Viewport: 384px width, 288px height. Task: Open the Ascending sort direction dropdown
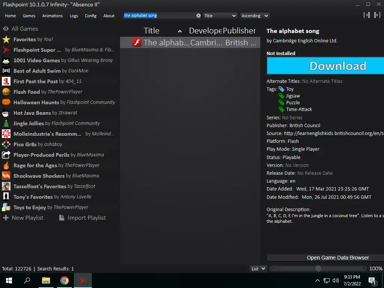coord(255,16)
